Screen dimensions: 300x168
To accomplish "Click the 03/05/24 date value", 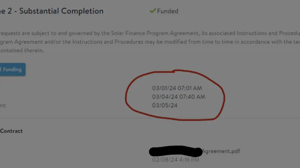I will click(165, 105).
